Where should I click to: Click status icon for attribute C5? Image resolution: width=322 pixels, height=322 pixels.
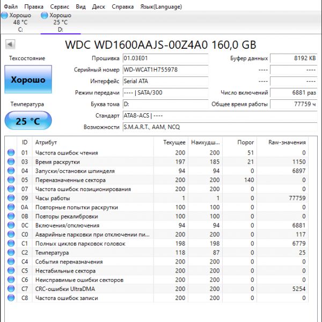pyautogui.click(x=11, y=270)
